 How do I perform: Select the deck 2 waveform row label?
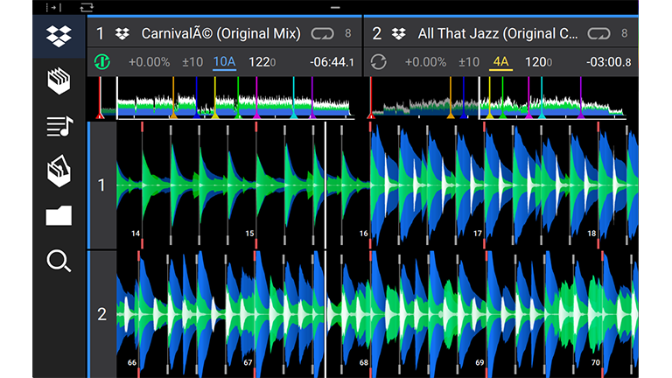pos(101,314)
